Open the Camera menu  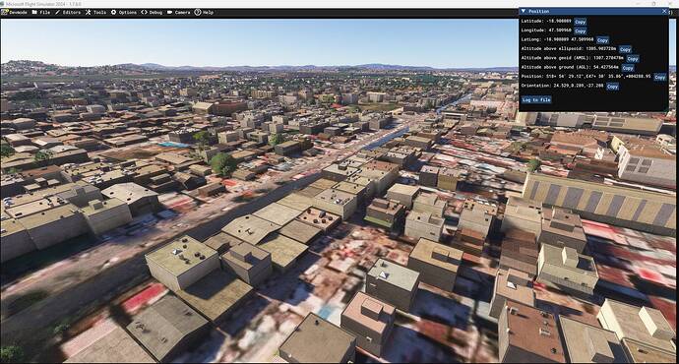tap(179, 12)
